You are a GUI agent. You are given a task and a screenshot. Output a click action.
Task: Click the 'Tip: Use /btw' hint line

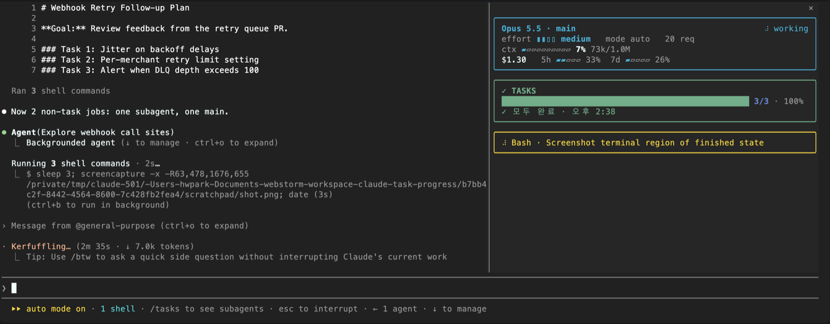(x=237, y=257)
